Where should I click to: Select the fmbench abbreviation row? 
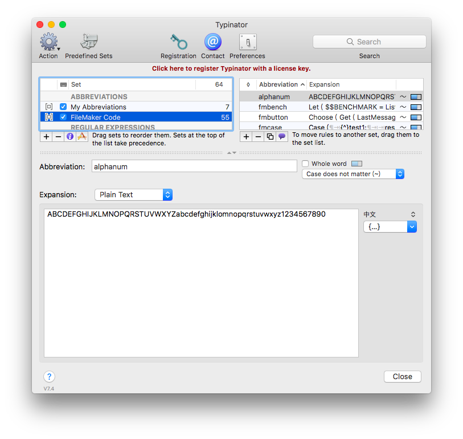point(331,107)
